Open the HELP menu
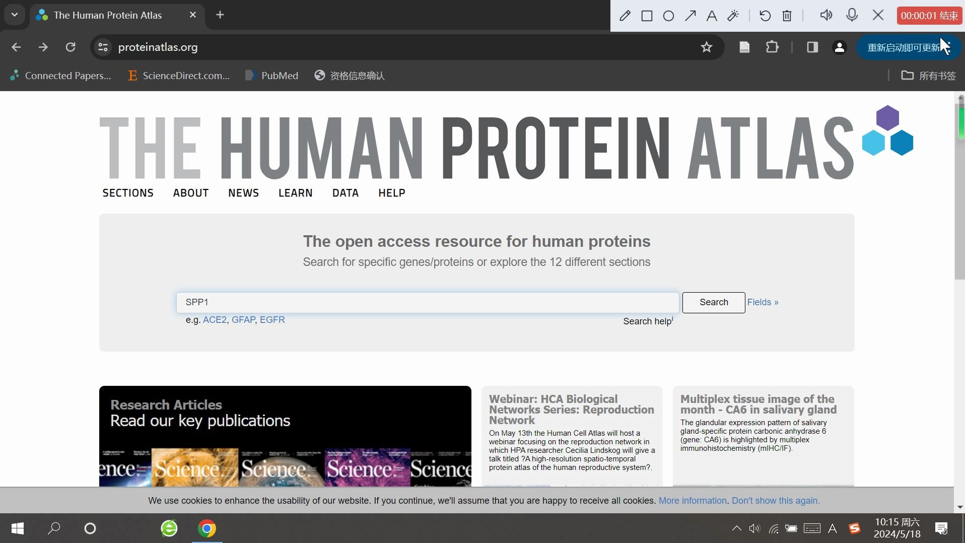The image size is (965, 543). [x=392, y=193]
